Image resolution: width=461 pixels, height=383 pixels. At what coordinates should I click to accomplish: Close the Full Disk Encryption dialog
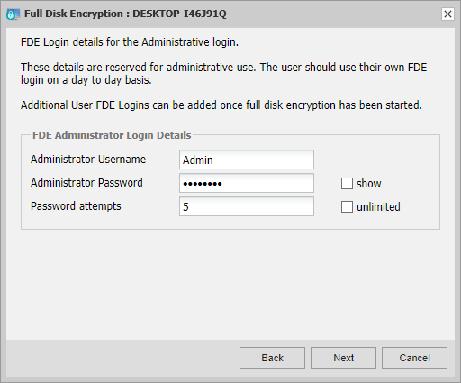pos(447,14)
